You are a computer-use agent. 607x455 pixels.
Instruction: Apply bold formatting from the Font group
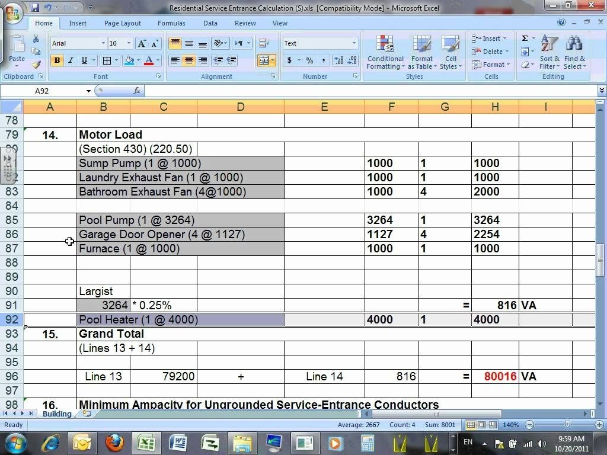[x=56, y=60]
